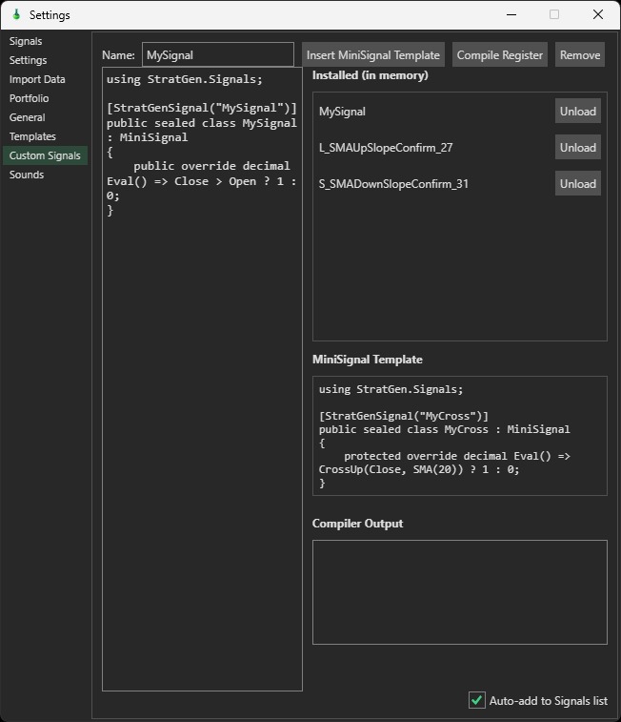Select the Custom Signals sidebar item

(45, 155)
